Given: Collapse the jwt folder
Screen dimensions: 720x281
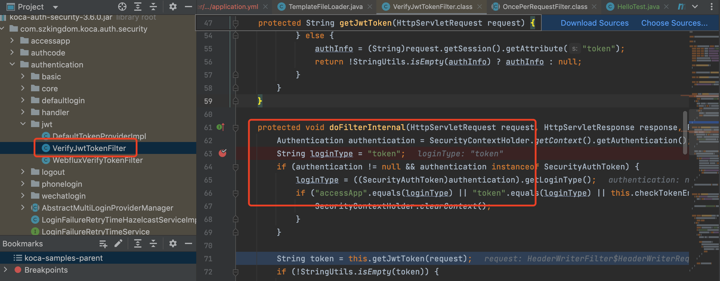Looking at the screenshot, I should pyautogui.click(x=23, y=124).
